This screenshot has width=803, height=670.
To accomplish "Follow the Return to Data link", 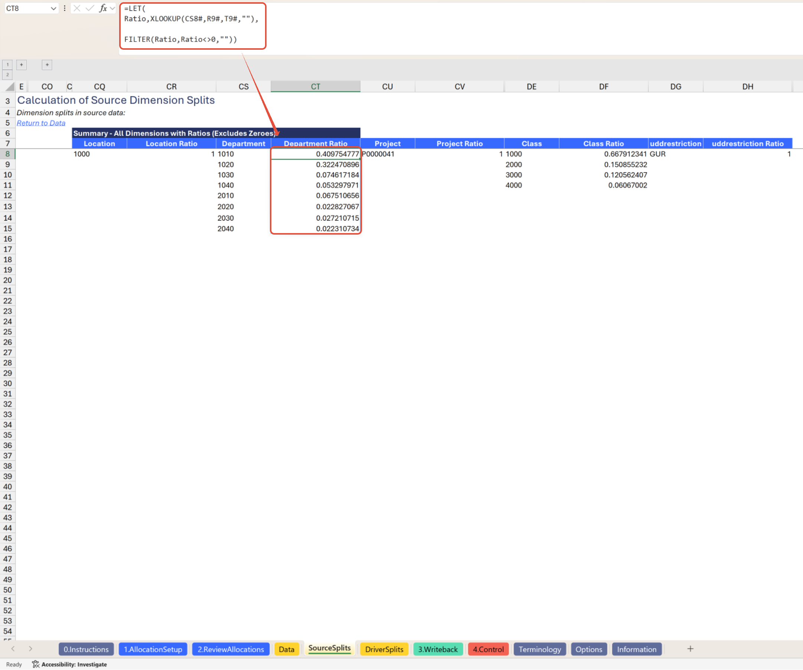I will pyautogui.click(x=41, y=123).
